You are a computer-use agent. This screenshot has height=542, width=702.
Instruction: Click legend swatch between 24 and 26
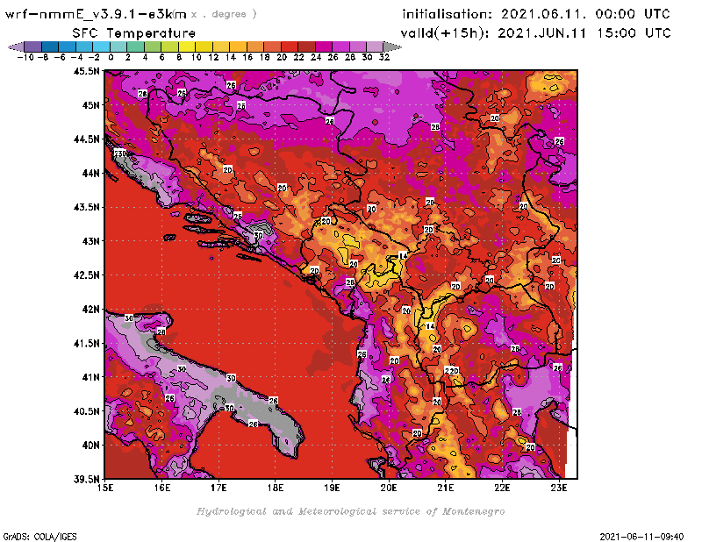[x=324, y=46]
